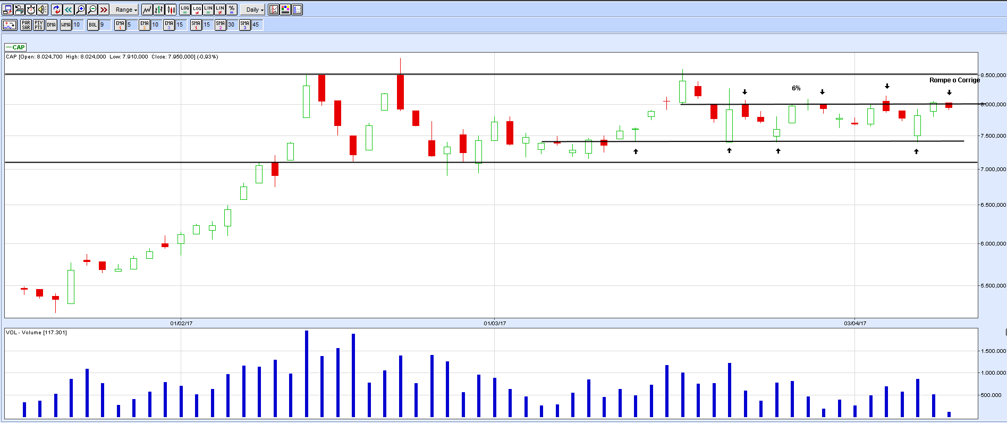
Task: Open the add indicator icon
Action: [10, 24]
